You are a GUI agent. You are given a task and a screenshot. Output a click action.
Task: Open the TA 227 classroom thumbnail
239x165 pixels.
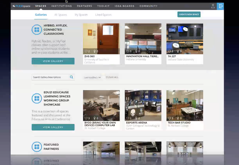coord(185,39)
